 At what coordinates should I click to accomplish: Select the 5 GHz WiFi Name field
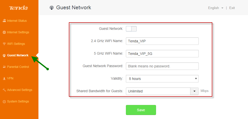pos(162,54)
